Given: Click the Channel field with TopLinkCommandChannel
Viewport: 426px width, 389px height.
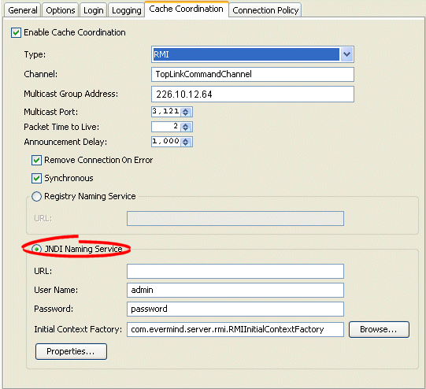Looking at the screenshot, I should (x=253, y=74).
